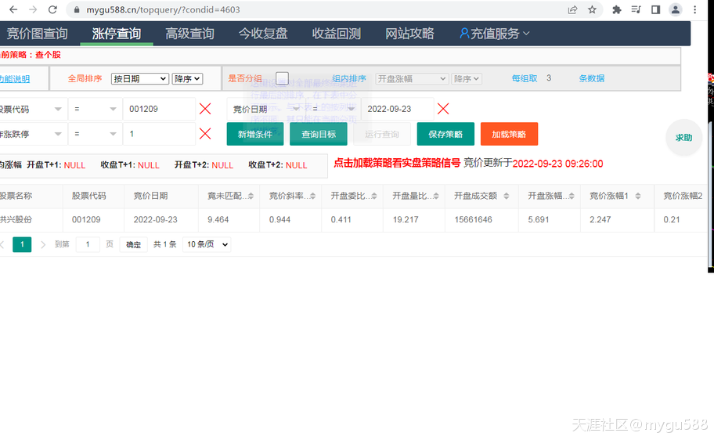Open the 按日期 global sort dropdown

139,79
